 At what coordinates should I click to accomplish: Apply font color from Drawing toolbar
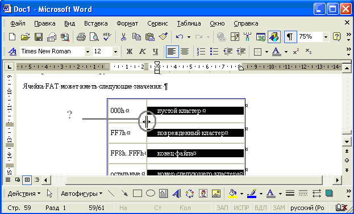pos(270,194)
